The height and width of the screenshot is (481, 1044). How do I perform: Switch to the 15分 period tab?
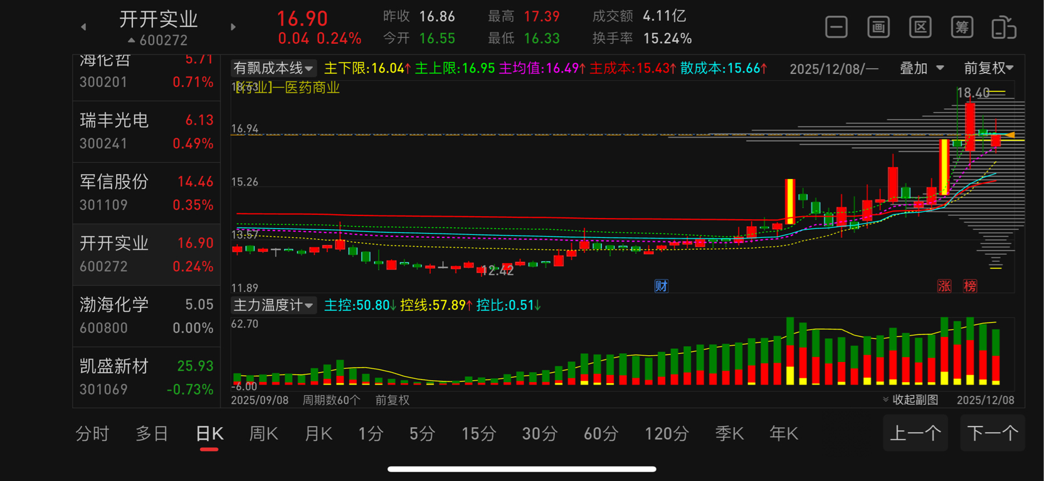(478, 433)
